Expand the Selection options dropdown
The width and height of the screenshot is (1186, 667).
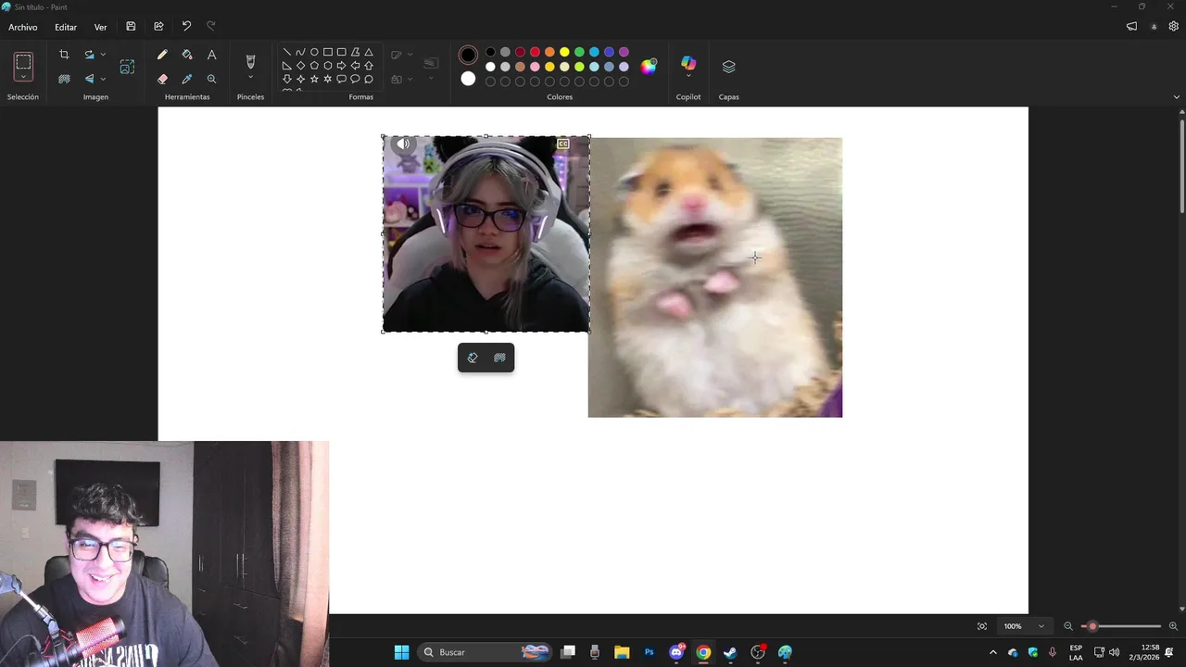click(x=23, y=77)
